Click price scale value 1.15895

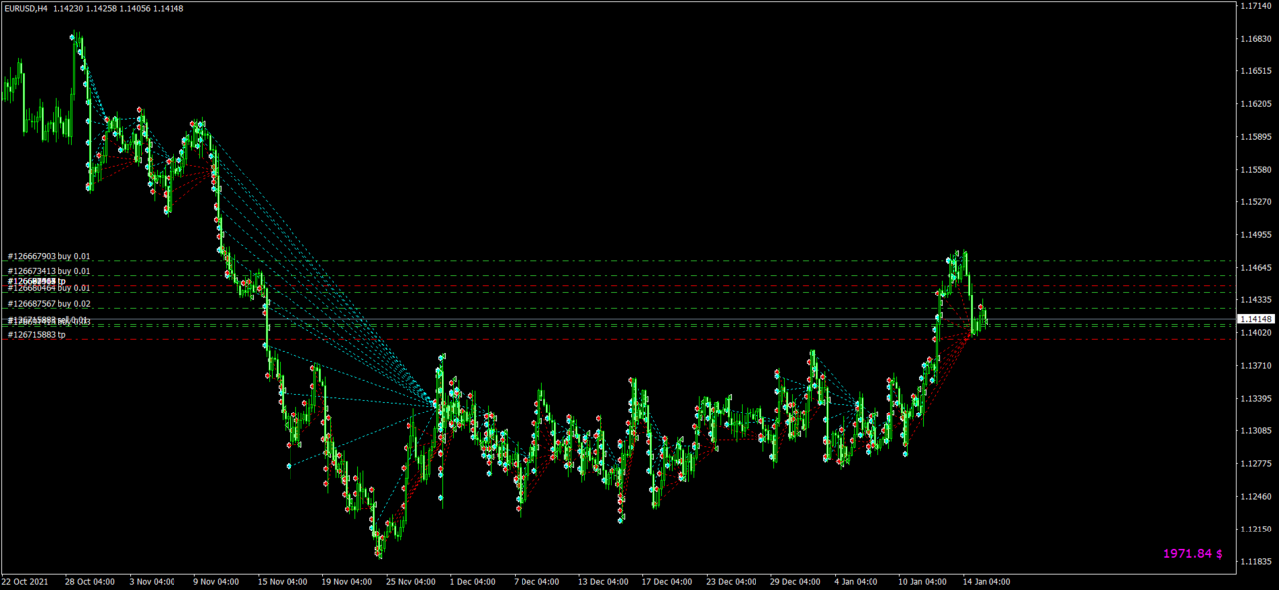click(1255, 137)
